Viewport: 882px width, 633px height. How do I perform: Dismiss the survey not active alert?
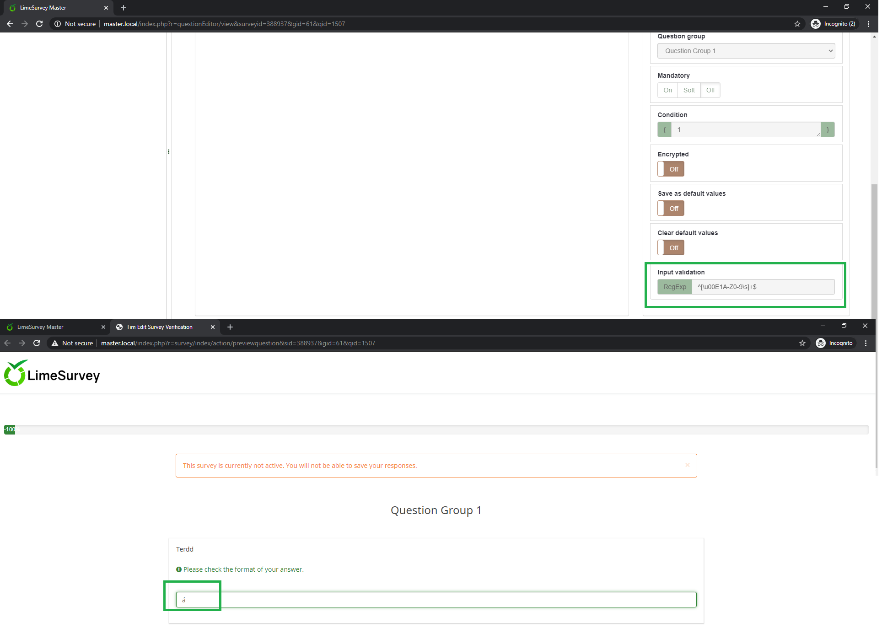tap(687, 465)
